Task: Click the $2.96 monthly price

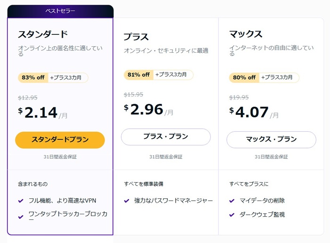Action: [x=146, y=110]
